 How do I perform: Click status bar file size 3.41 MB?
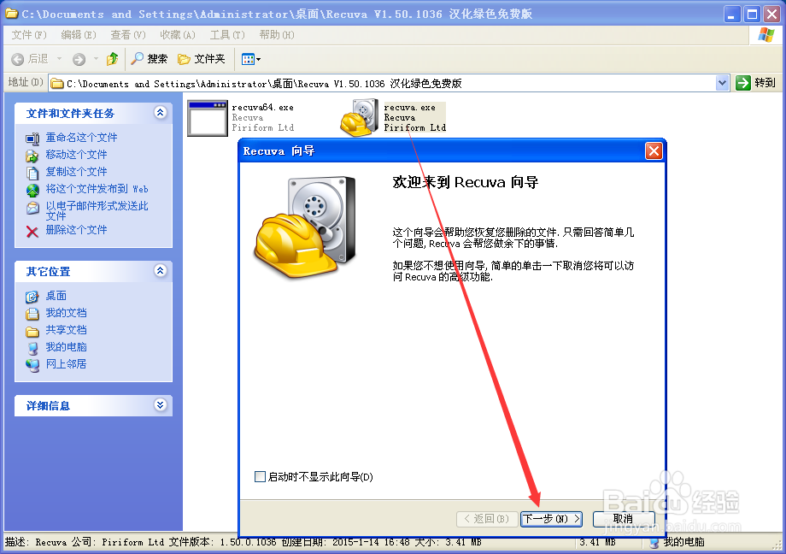tap(597, 542)
